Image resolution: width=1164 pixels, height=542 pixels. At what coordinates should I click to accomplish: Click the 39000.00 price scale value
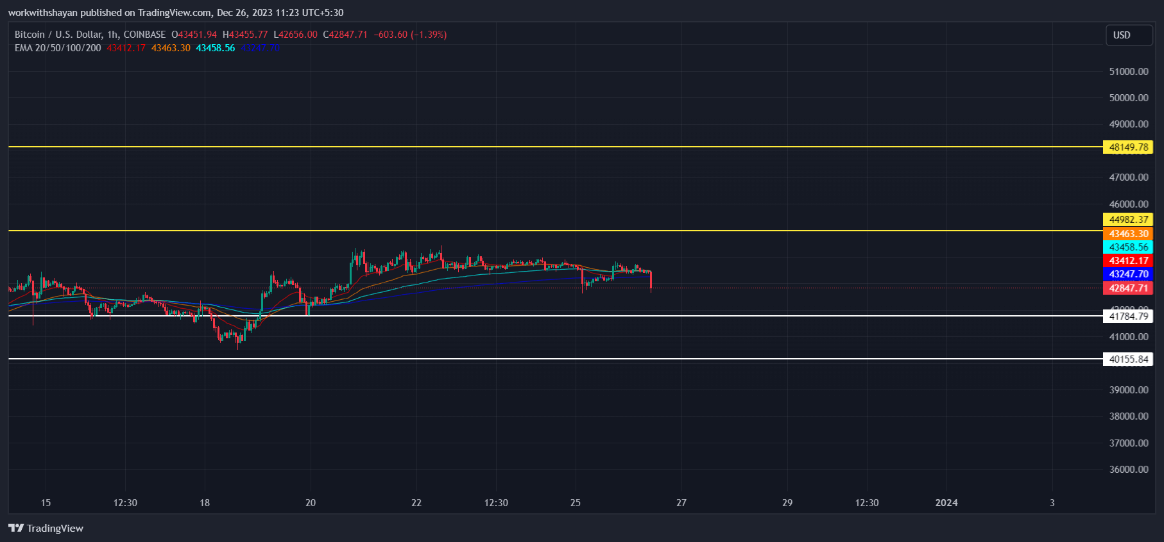tap(1129, 390)
